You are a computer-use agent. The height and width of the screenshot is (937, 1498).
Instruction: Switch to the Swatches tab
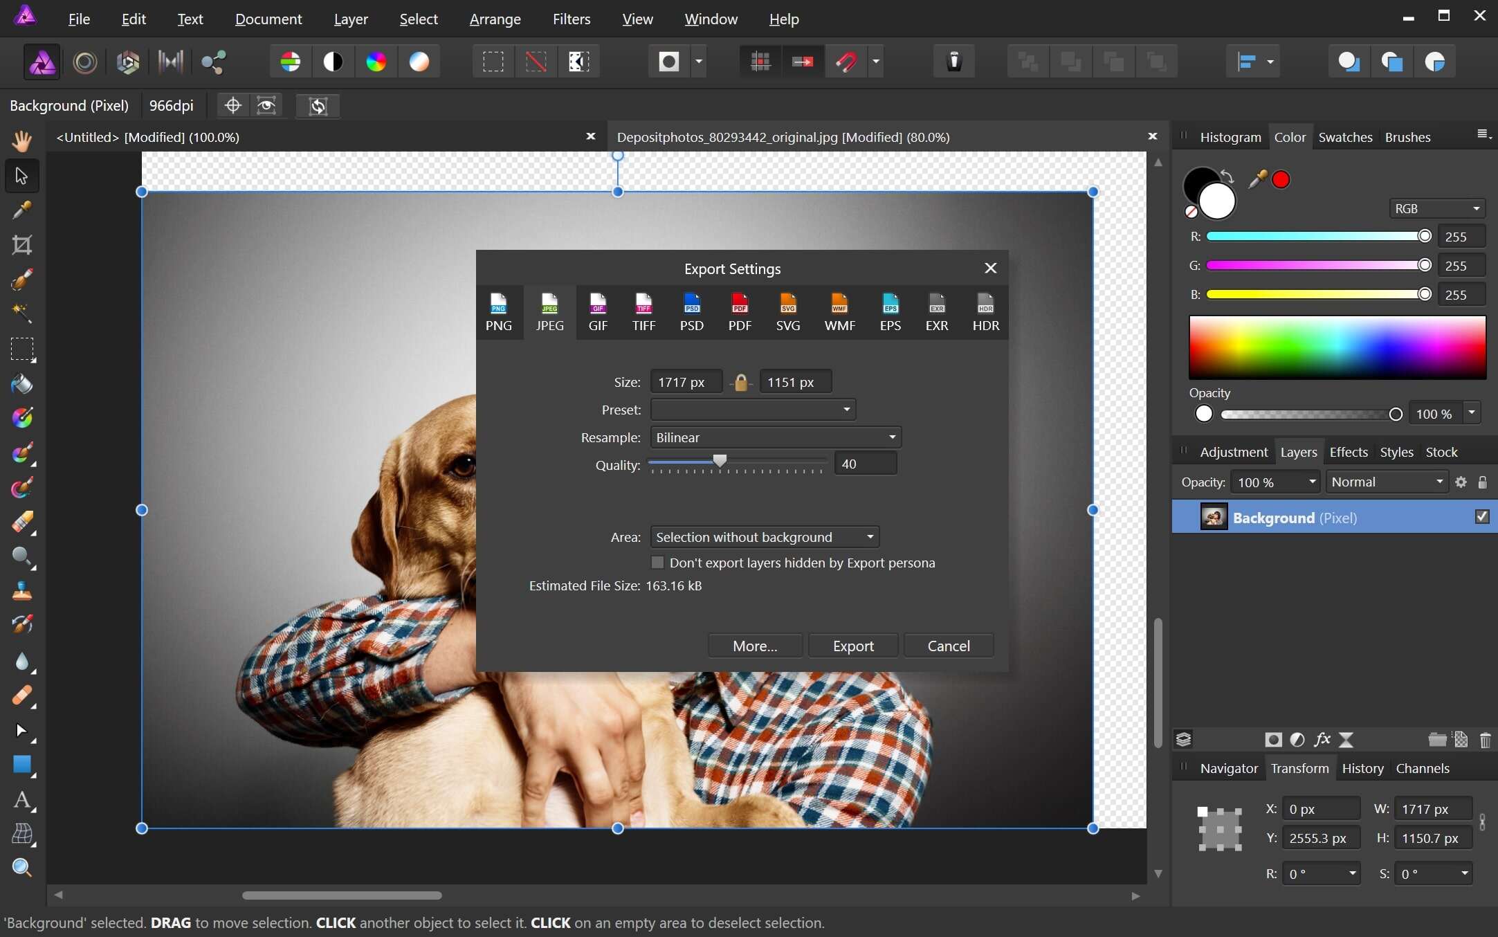point(1344,136)
